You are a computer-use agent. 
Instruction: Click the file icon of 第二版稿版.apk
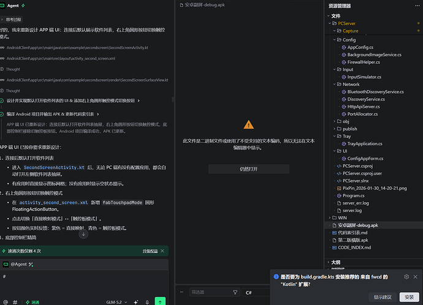(334, 240)
